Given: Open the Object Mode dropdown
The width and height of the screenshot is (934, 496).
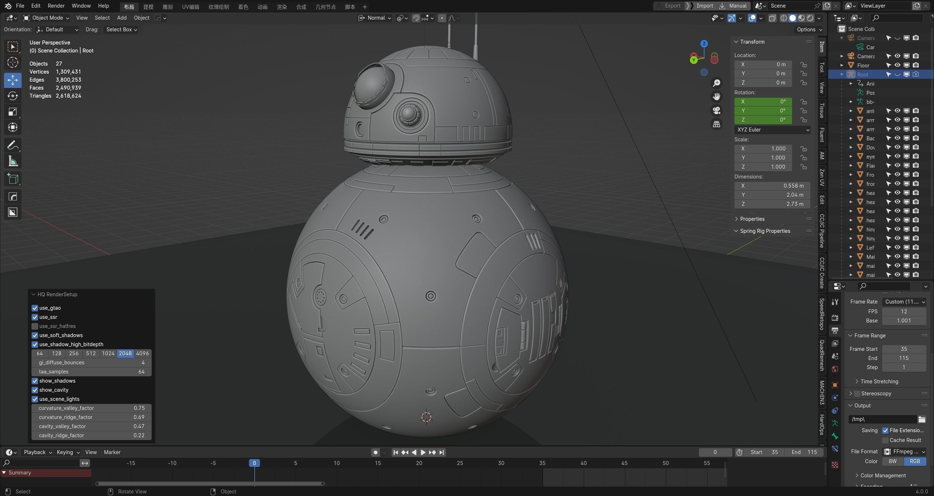Looking at the screenshot, I should coord(46,18).
